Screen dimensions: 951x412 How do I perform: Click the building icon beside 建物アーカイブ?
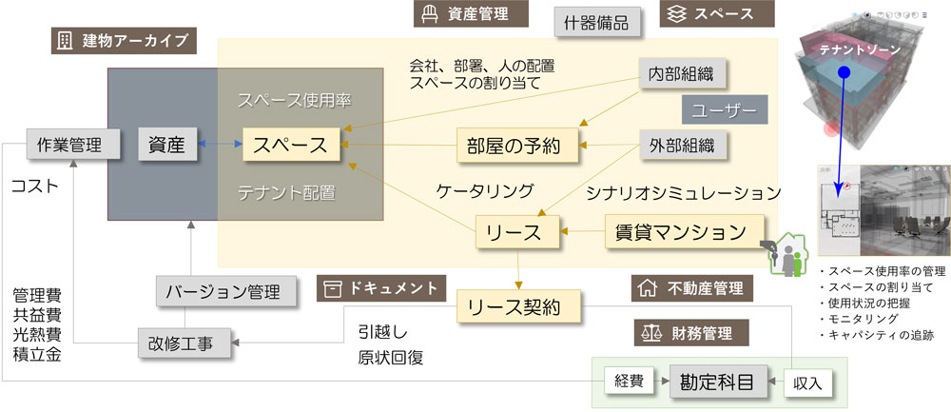click(65, 41)
